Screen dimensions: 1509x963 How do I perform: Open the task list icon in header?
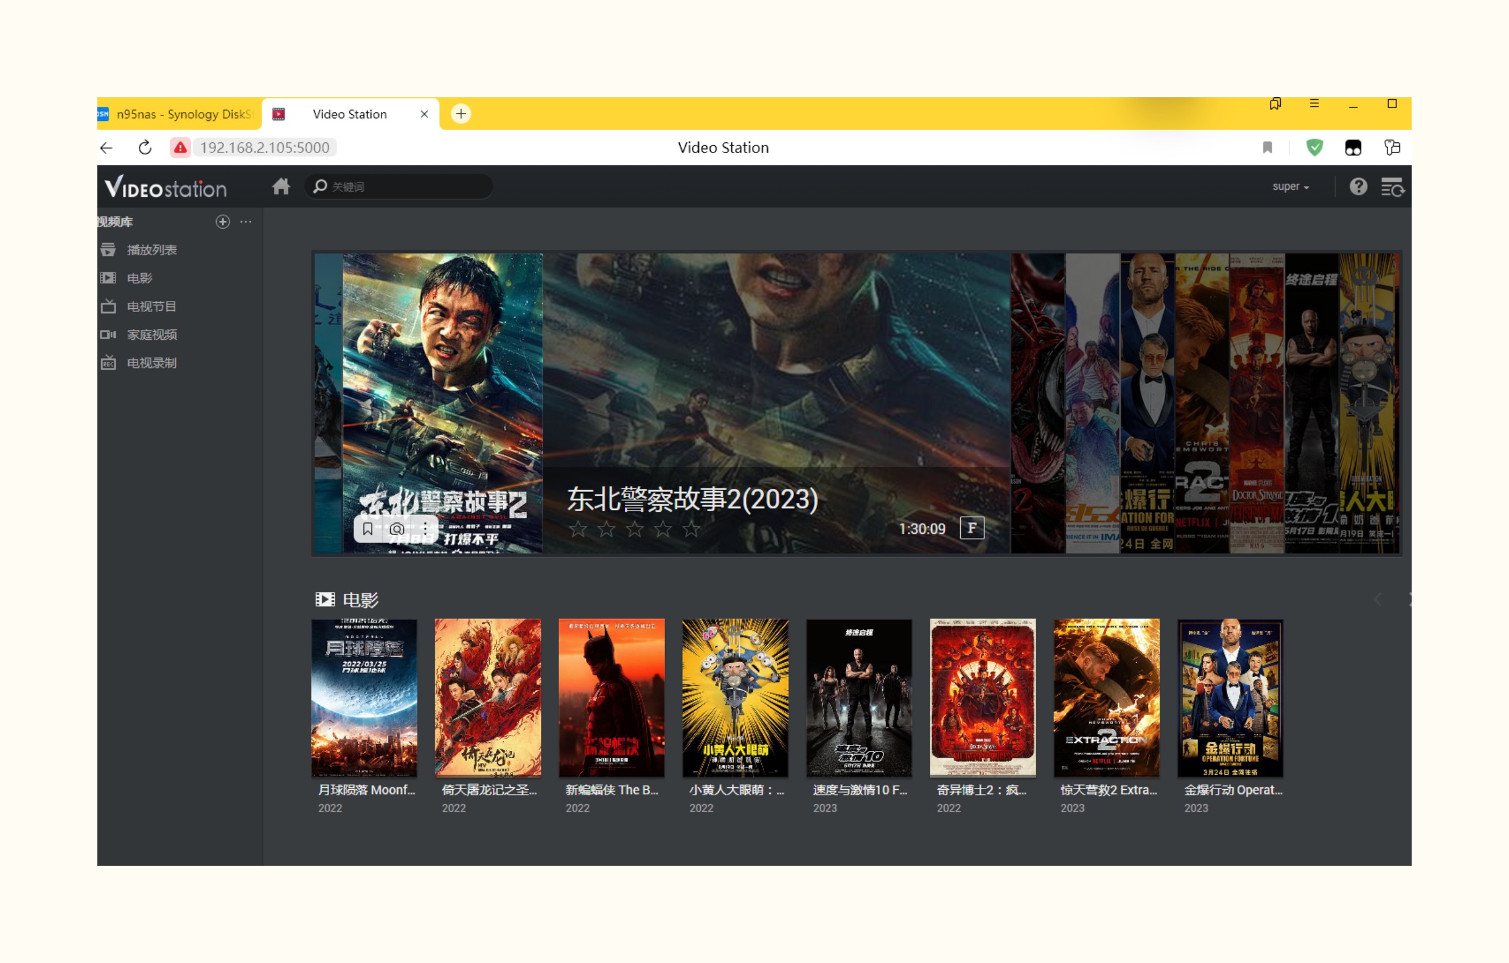pos(1392,187)
